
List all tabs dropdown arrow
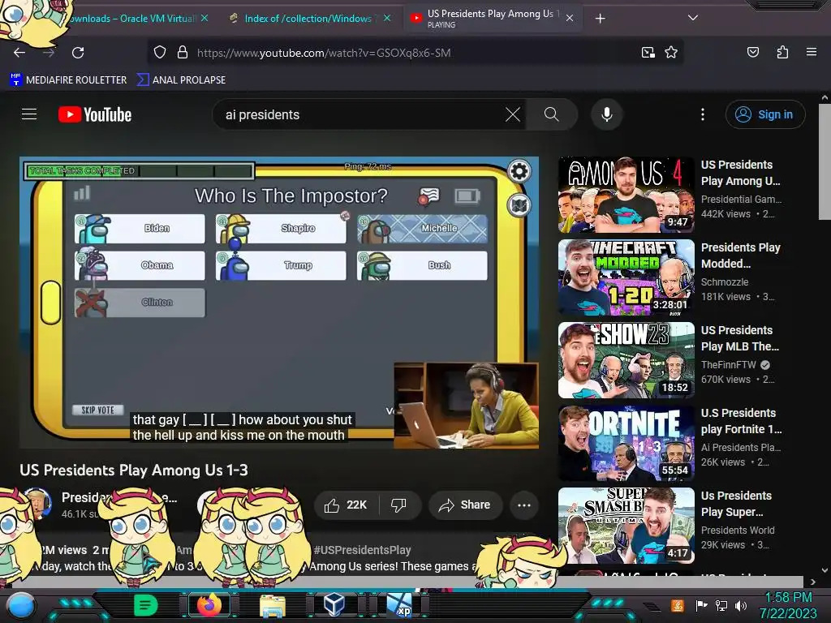[x=693, y=18]
